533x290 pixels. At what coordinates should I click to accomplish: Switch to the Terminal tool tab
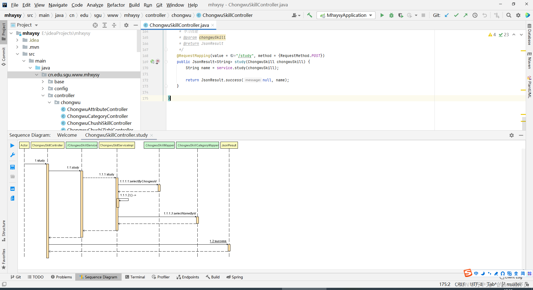tap(135, 277)
